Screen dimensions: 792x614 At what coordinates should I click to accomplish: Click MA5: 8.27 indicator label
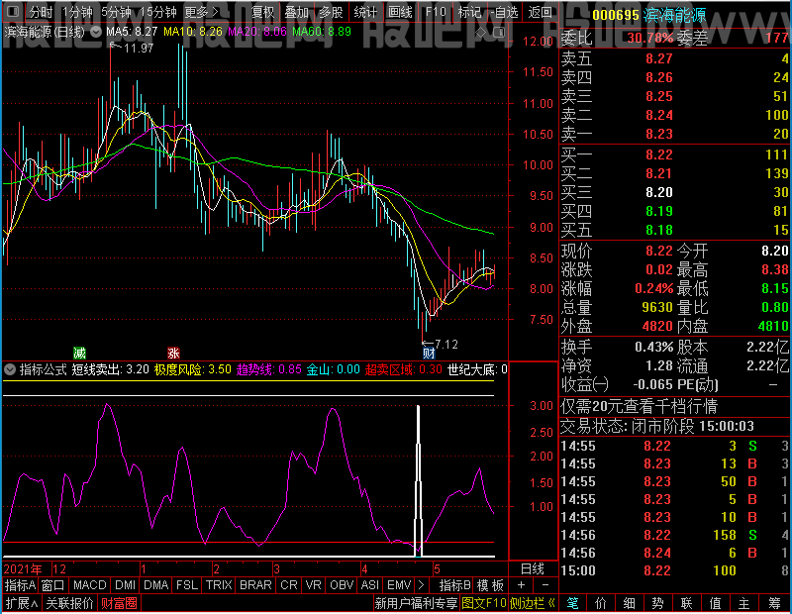[132, 32]
